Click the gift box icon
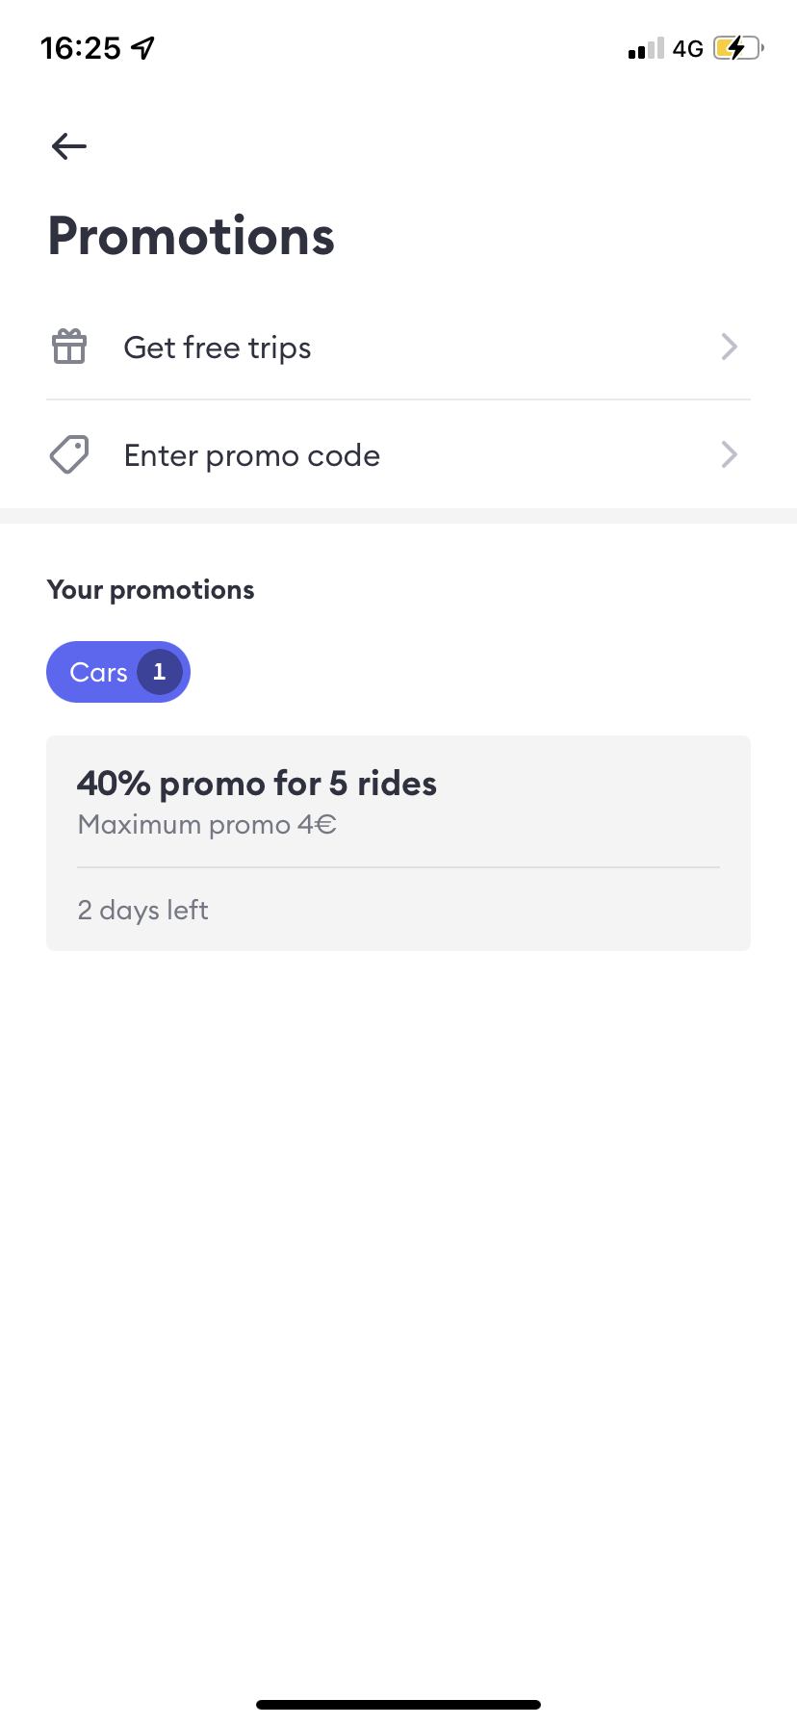Screen dimensions: 797x1725 (69, 347)
